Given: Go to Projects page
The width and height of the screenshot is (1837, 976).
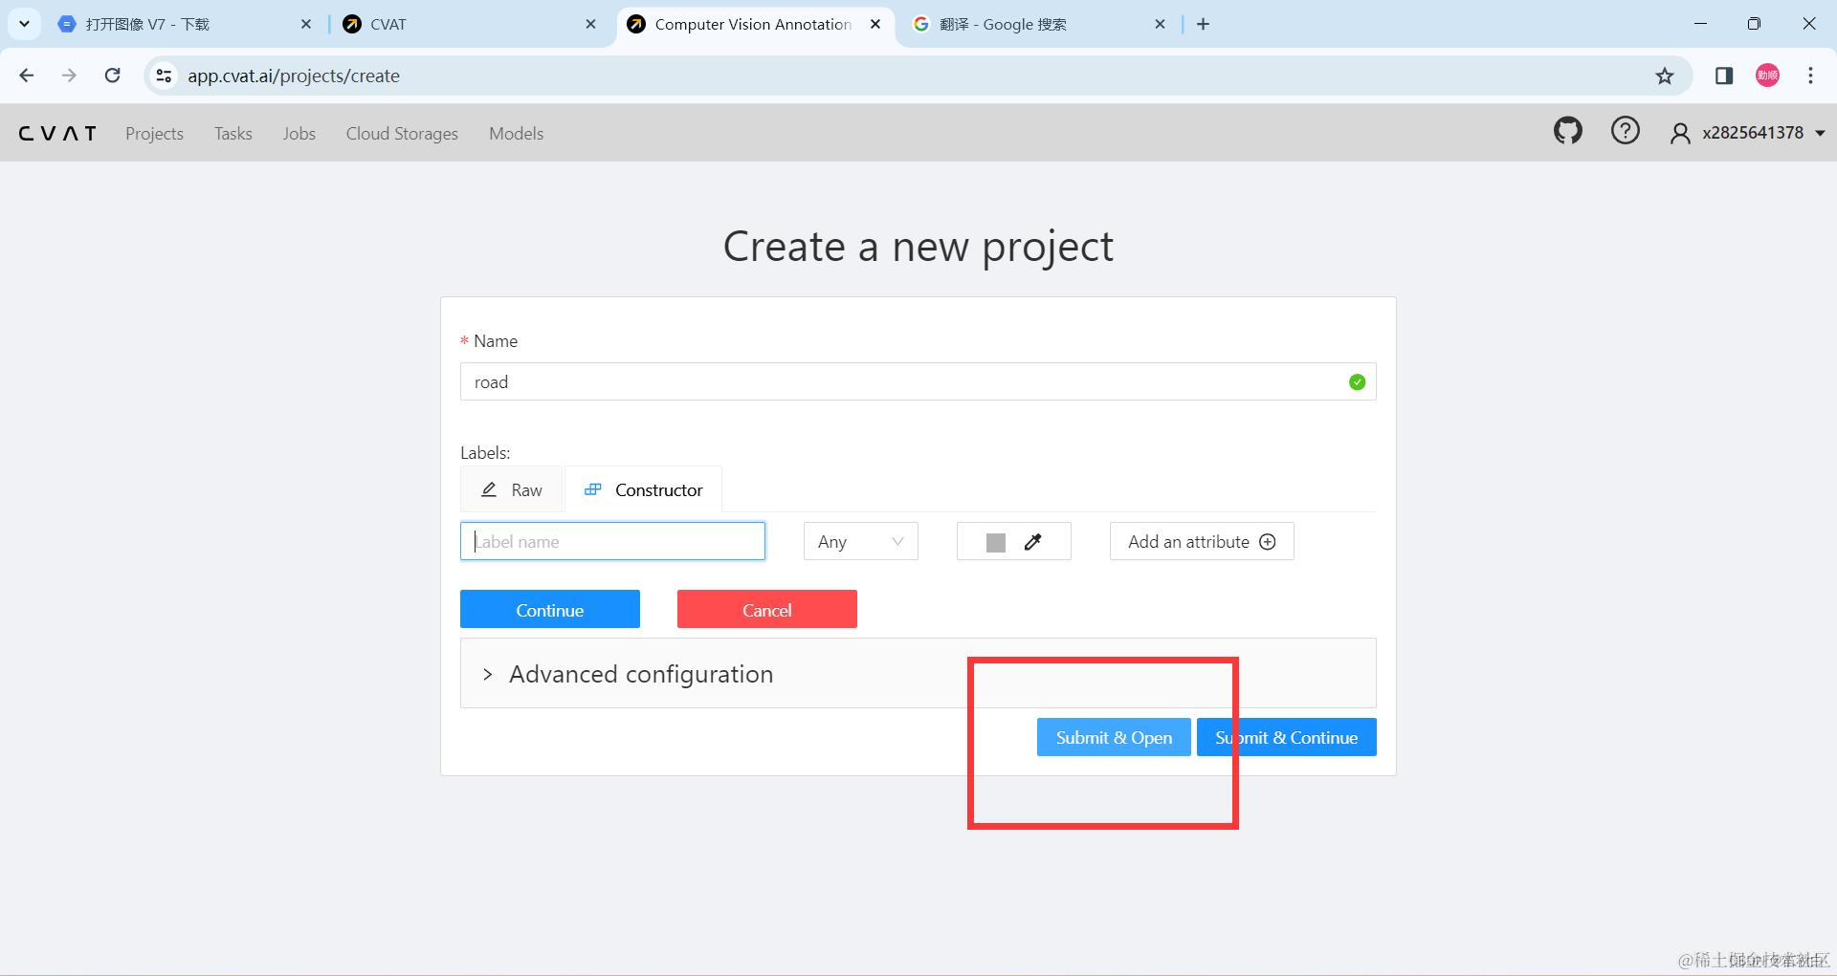Looking at the screenshot, I should [154, 134].
